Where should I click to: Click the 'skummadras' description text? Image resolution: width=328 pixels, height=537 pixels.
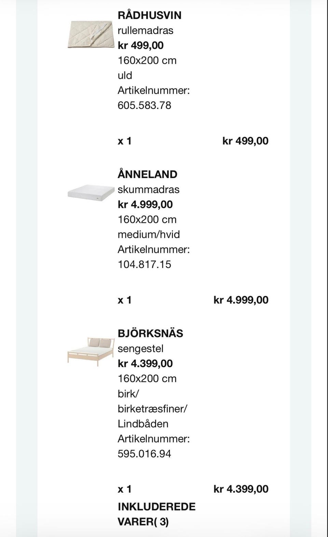pos(148,189)
